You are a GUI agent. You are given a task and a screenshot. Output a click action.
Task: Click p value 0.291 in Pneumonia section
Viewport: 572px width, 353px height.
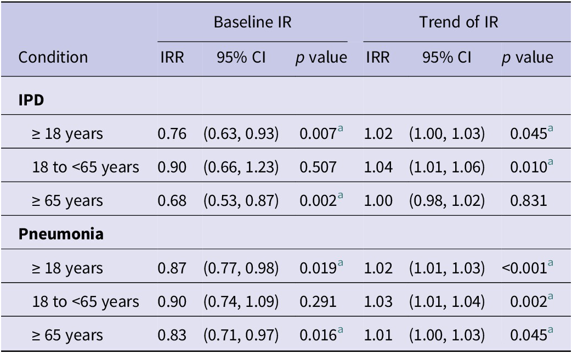(x=318, y=301)
